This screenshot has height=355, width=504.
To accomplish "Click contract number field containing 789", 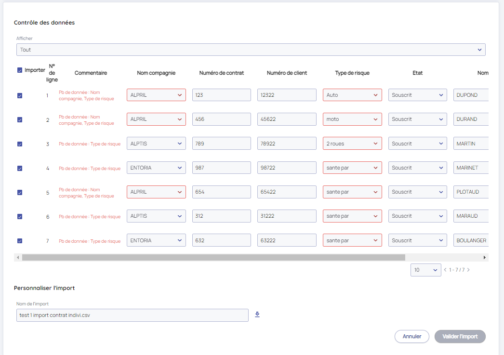I will pos(221,144).
